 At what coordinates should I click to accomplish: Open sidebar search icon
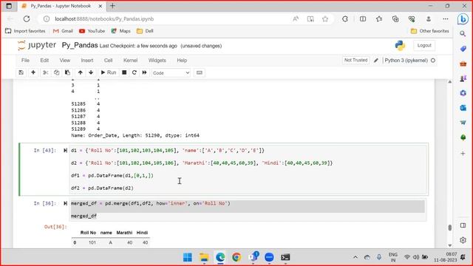pos(463,34)
